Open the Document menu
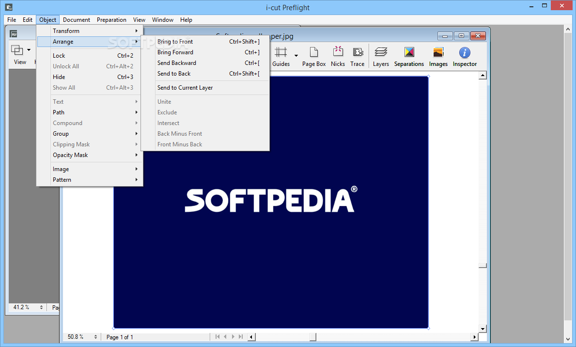Screen dimensions: 576x347 click(x=77, y=20)
